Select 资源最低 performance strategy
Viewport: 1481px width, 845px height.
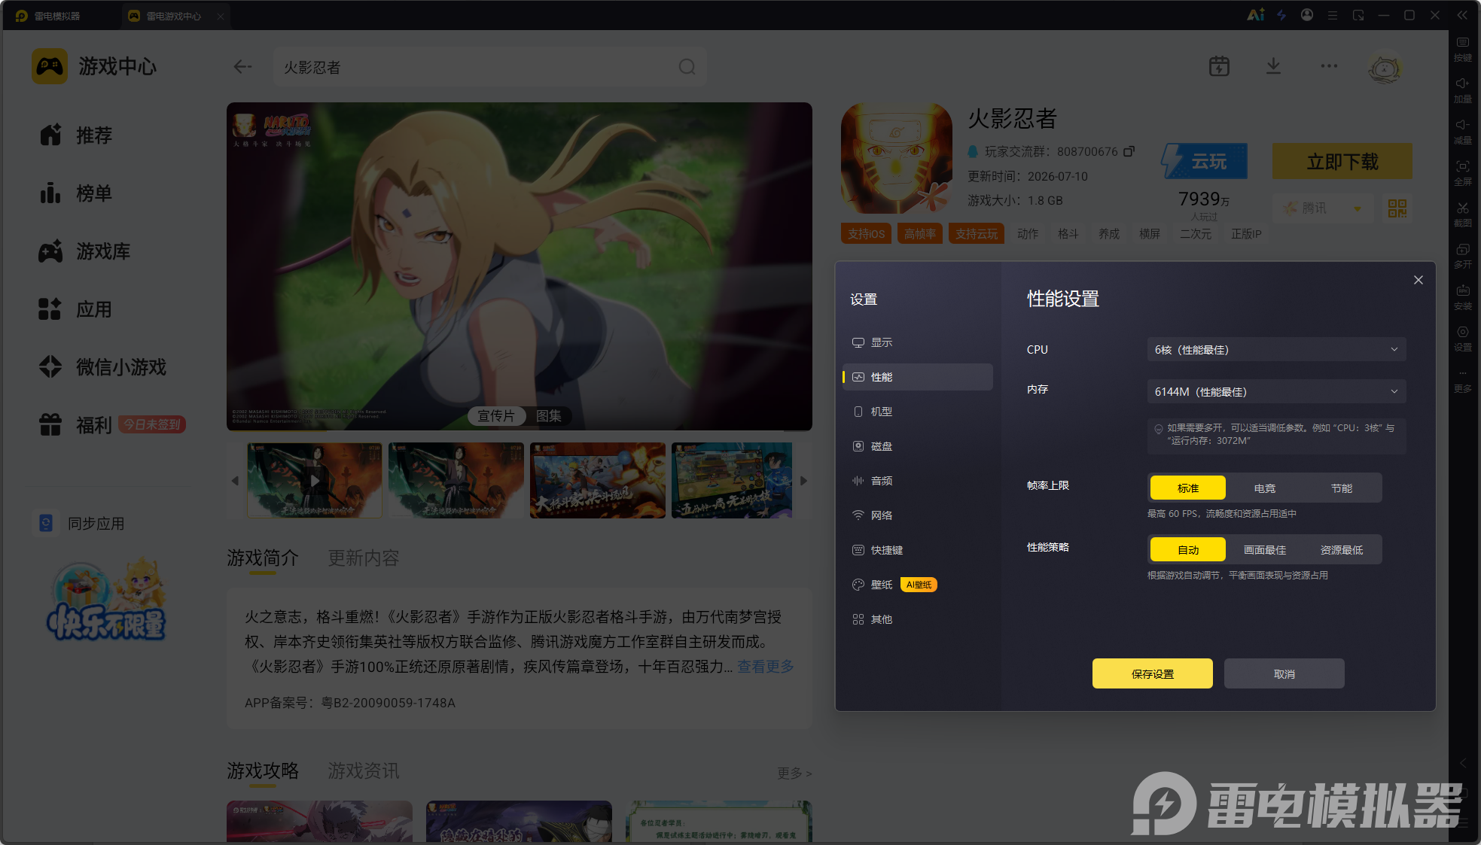point(1342,550)
